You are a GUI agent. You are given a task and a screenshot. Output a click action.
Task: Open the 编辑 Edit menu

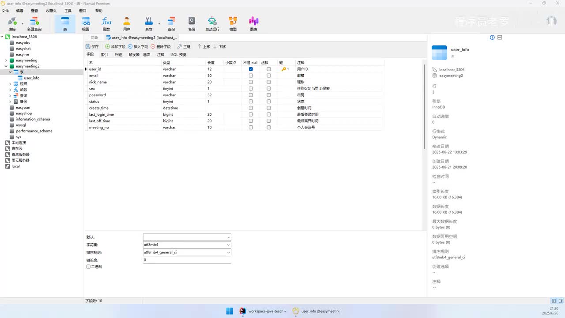click(x=20, y=11)
